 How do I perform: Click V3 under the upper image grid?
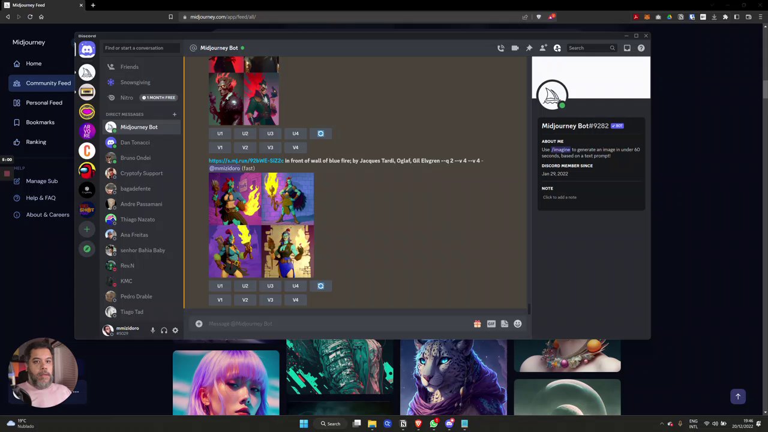270,148
